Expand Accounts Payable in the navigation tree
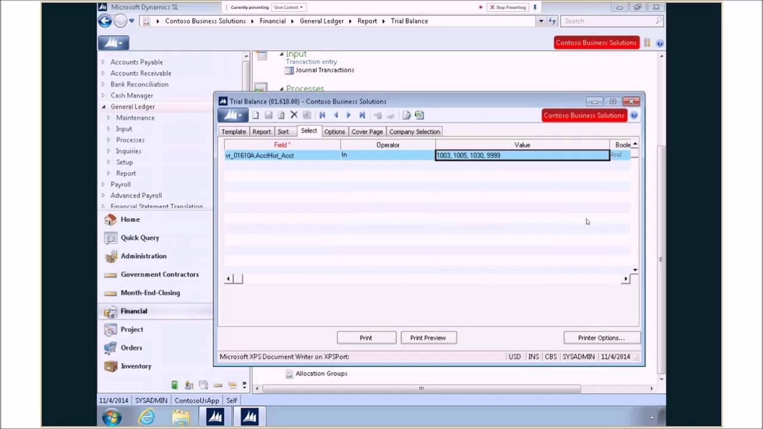Viewport: 763px width, 429px height. coord(103,62)
